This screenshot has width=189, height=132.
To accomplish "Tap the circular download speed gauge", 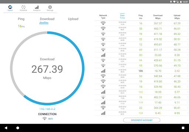I will click(47, 68).
